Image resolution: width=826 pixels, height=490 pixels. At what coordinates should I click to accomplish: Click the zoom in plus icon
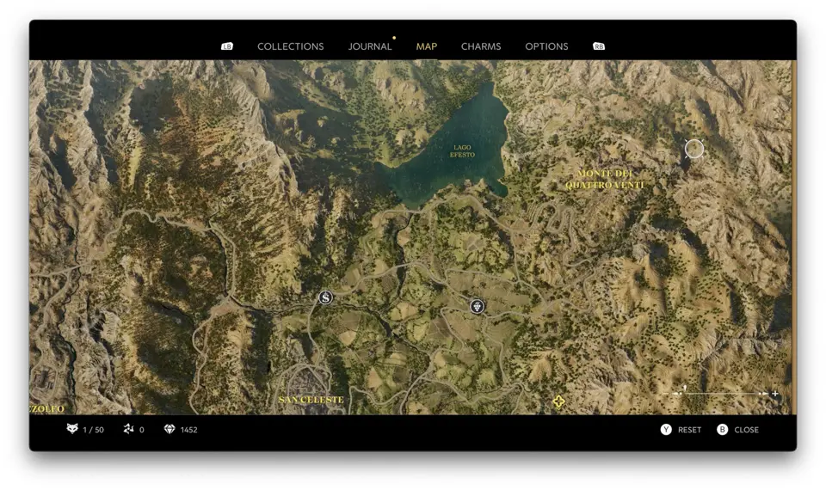tap(775, 394)
